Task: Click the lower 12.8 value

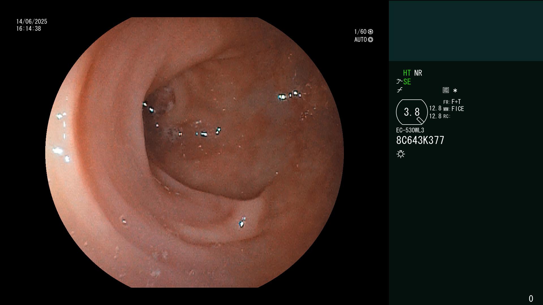Action: (x=435, y=116)
